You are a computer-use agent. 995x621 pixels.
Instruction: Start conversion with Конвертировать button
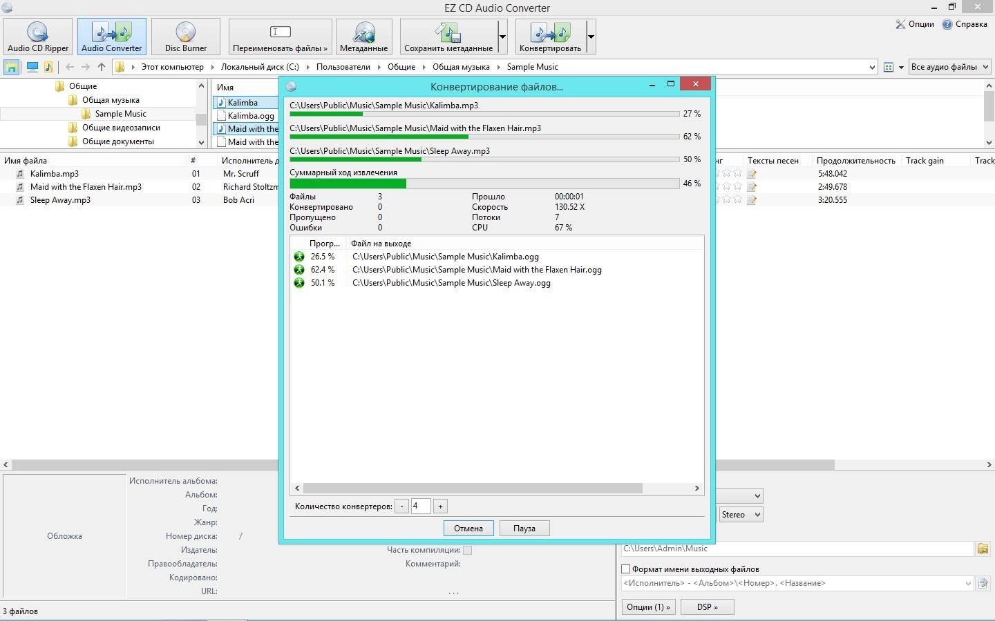[550, 37]
